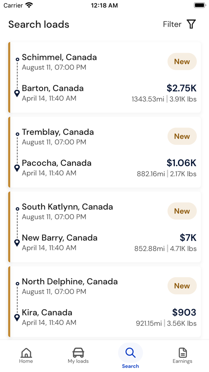
Task: Click the Kira, Canada destination pin icon
Action: pos(17,318)
